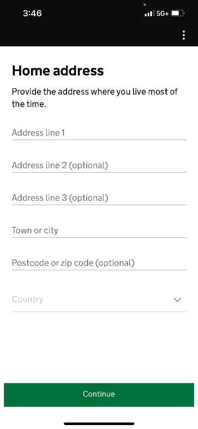Focus the Address line 2 (optional) field
Screen dimensions: 198x429
coord(99,166)
